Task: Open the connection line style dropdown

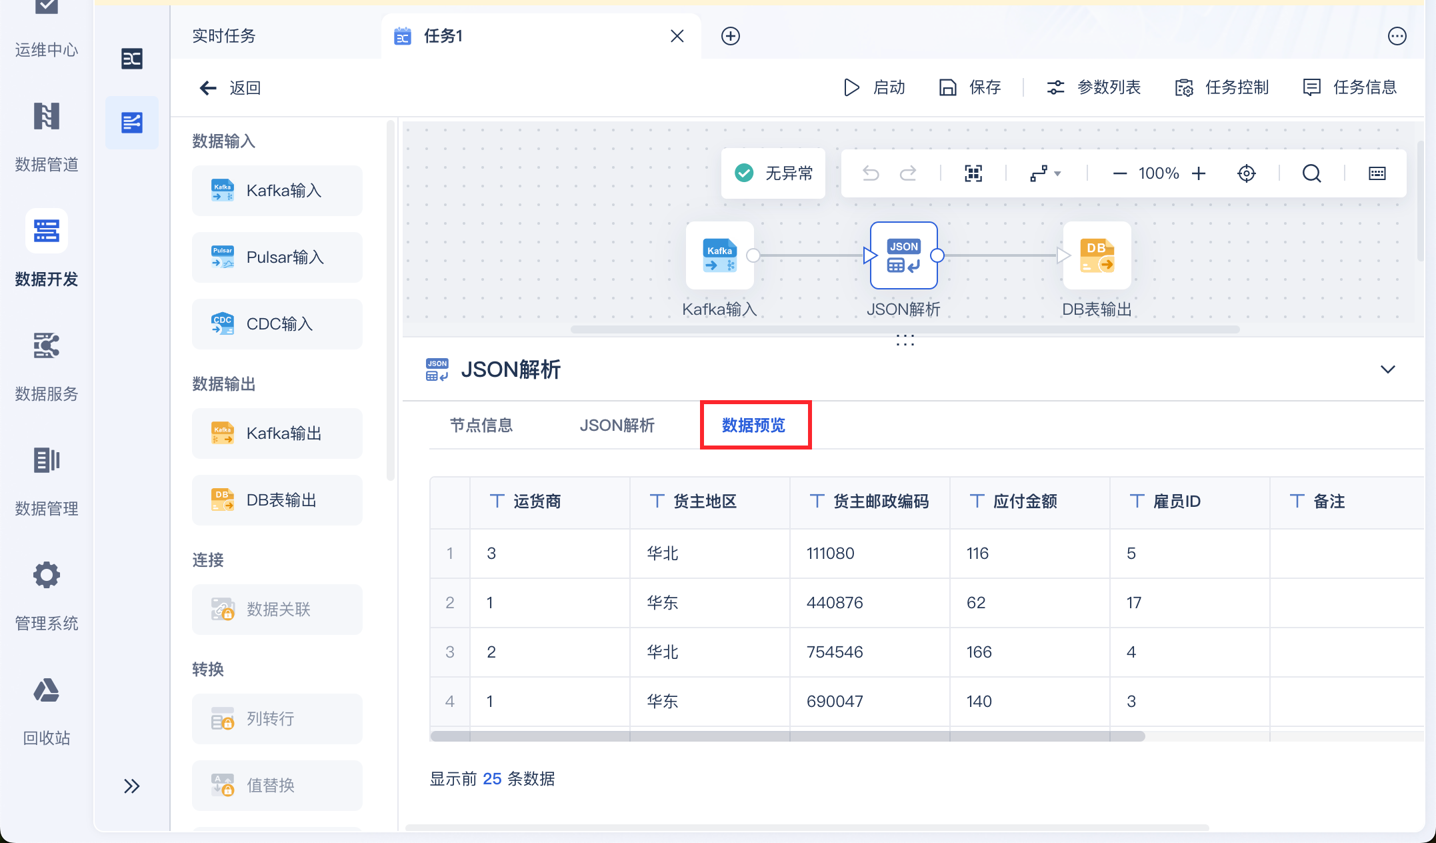Action: click(1045, 173)
